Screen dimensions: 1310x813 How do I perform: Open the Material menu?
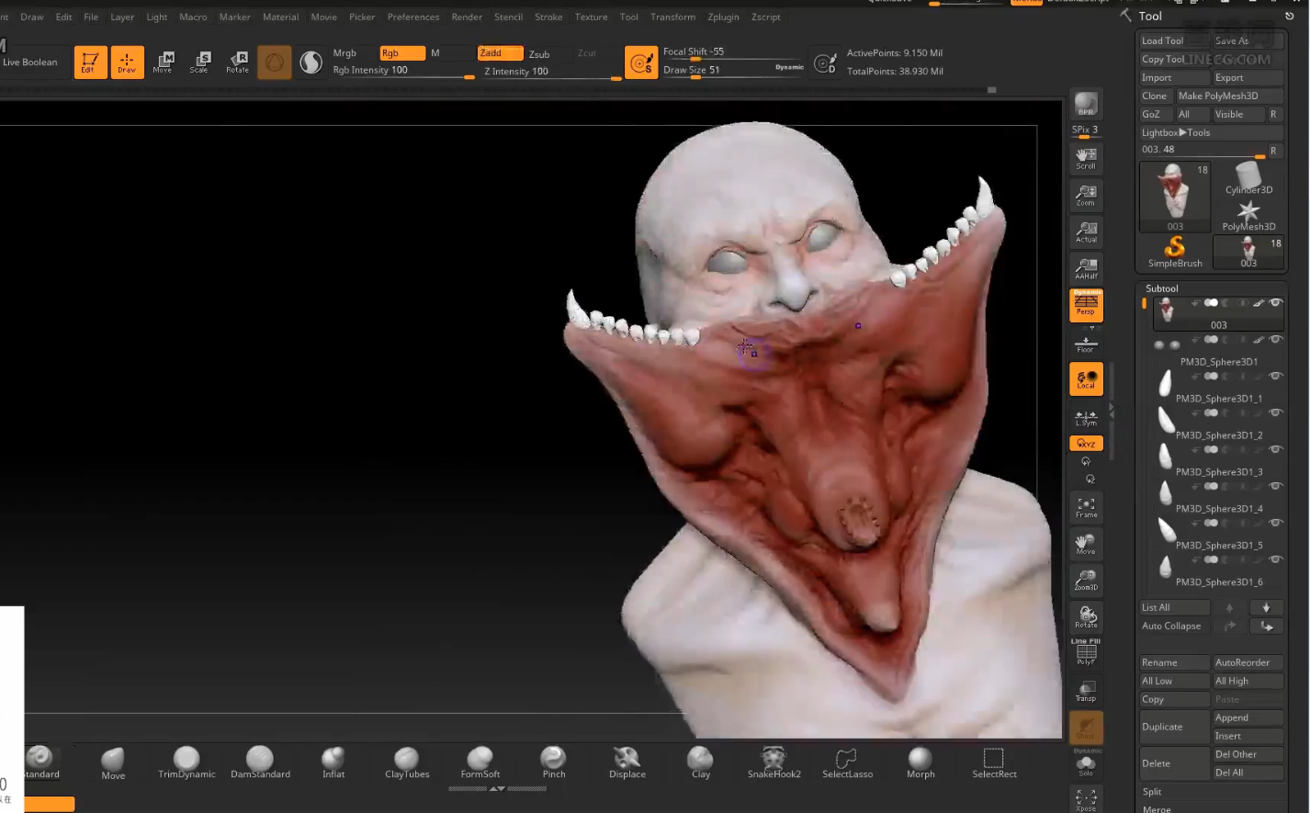pos(280,17)
